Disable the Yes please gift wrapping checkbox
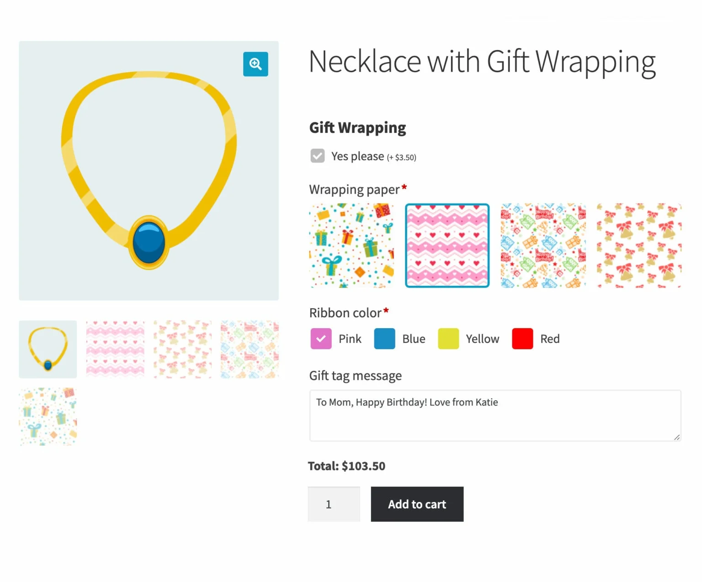 pos(317,156)
